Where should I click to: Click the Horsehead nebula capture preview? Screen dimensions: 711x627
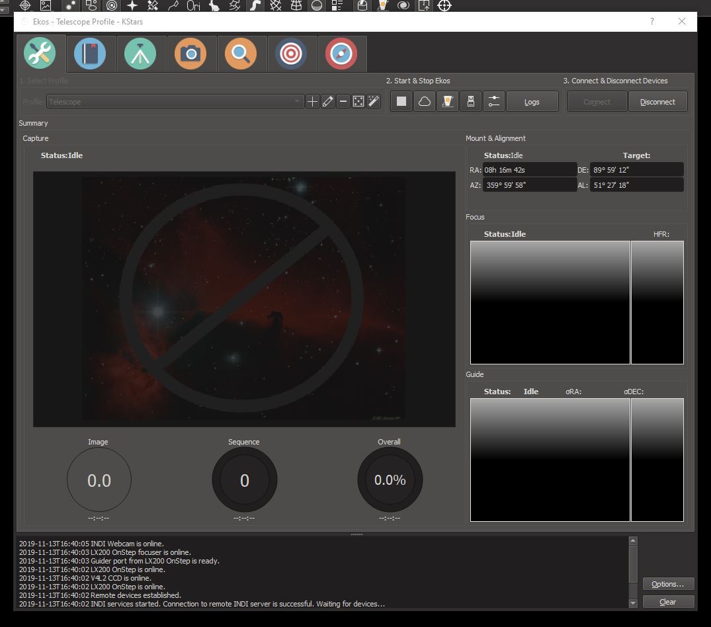[244, 299]
